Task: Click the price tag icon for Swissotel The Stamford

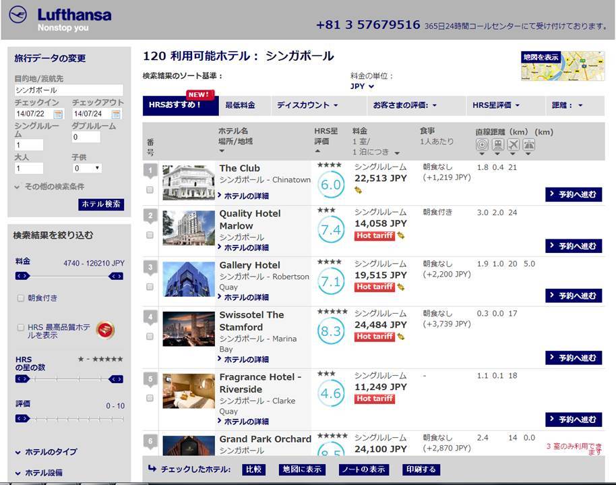Action: point(401,337)
